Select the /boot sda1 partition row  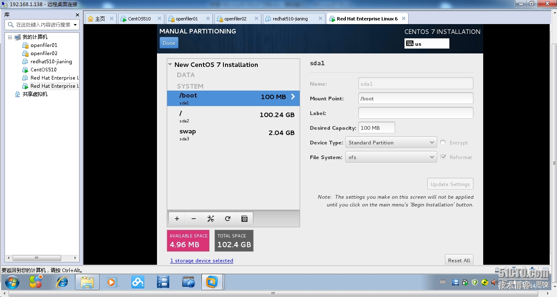[233, 98]
